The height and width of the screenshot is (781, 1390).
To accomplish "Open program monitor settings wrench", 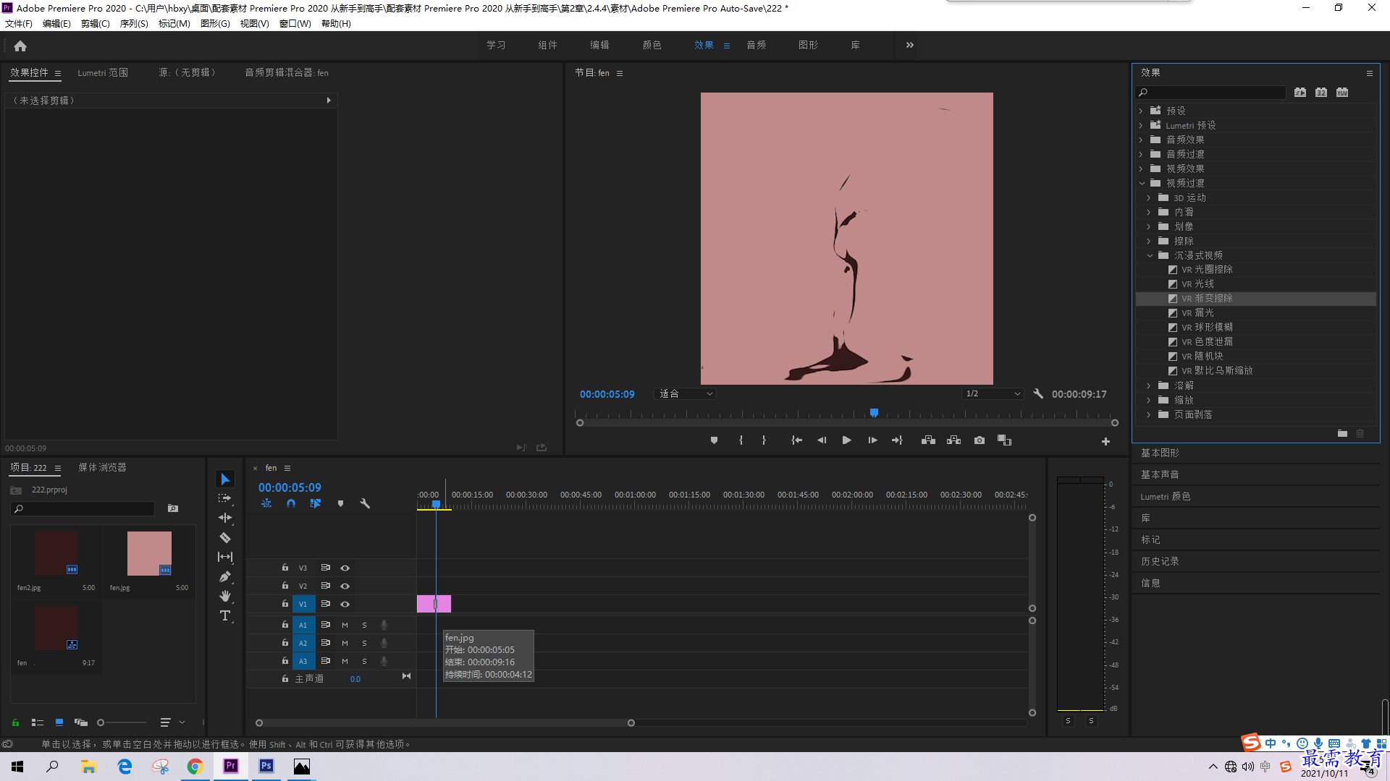I will [x=1038, y=394].
